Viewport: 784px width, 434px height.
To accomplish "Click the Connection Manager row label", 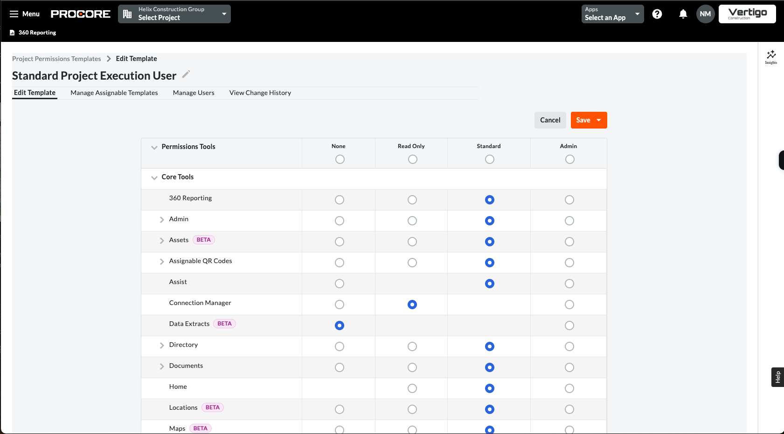I will (x=200, y=303).
